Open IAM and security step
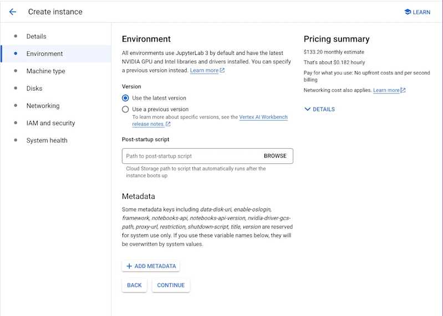This screenshot has width=443, height=316. pyautogui.click(x=50, y=123)
